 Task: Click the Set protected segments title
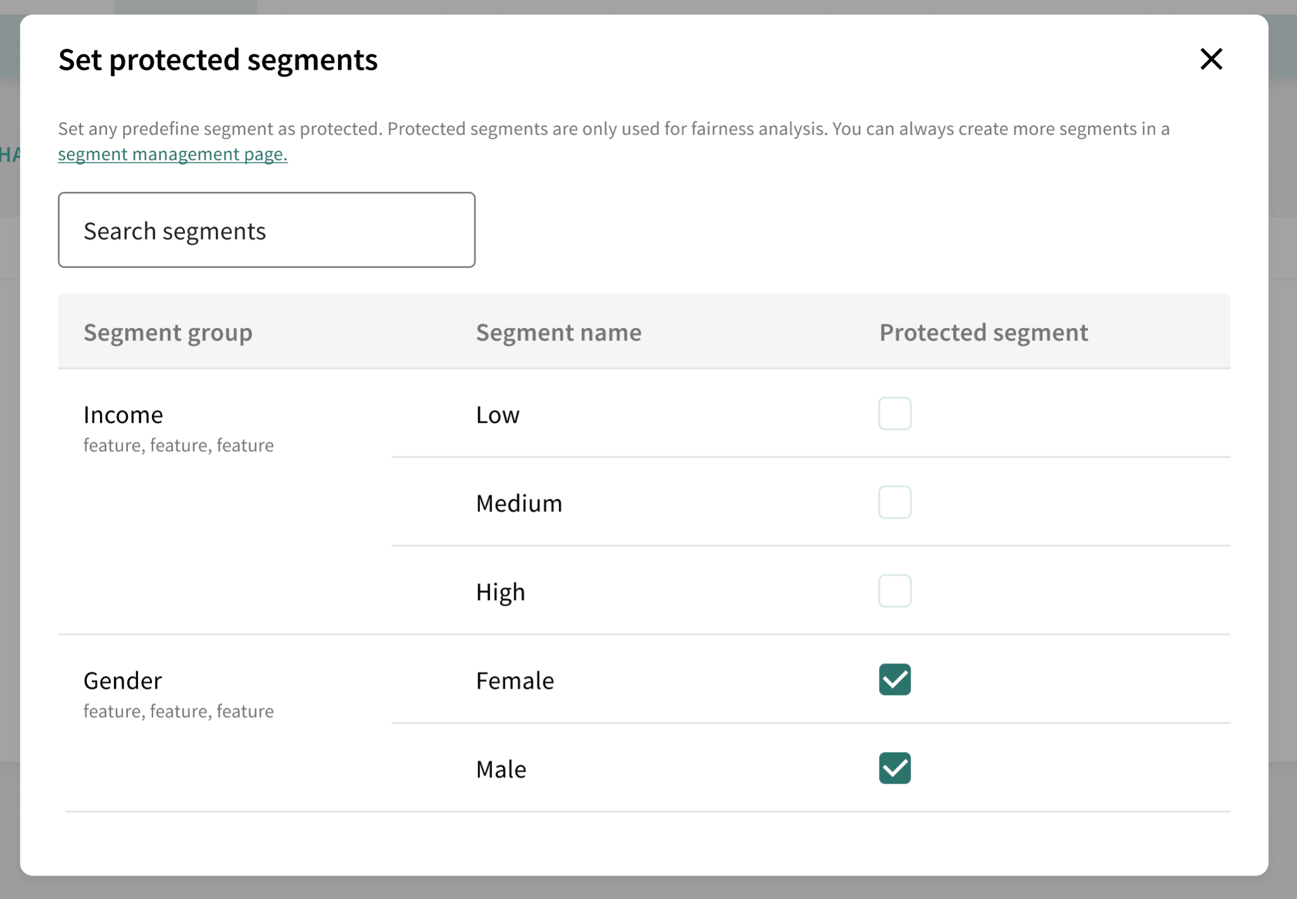pos(218,60)
